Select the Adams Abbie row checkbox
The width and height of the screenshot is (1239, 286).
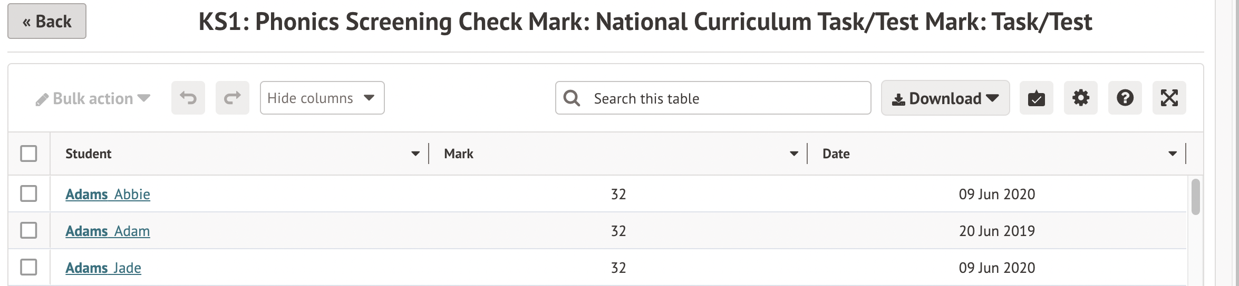click(28, 193)
